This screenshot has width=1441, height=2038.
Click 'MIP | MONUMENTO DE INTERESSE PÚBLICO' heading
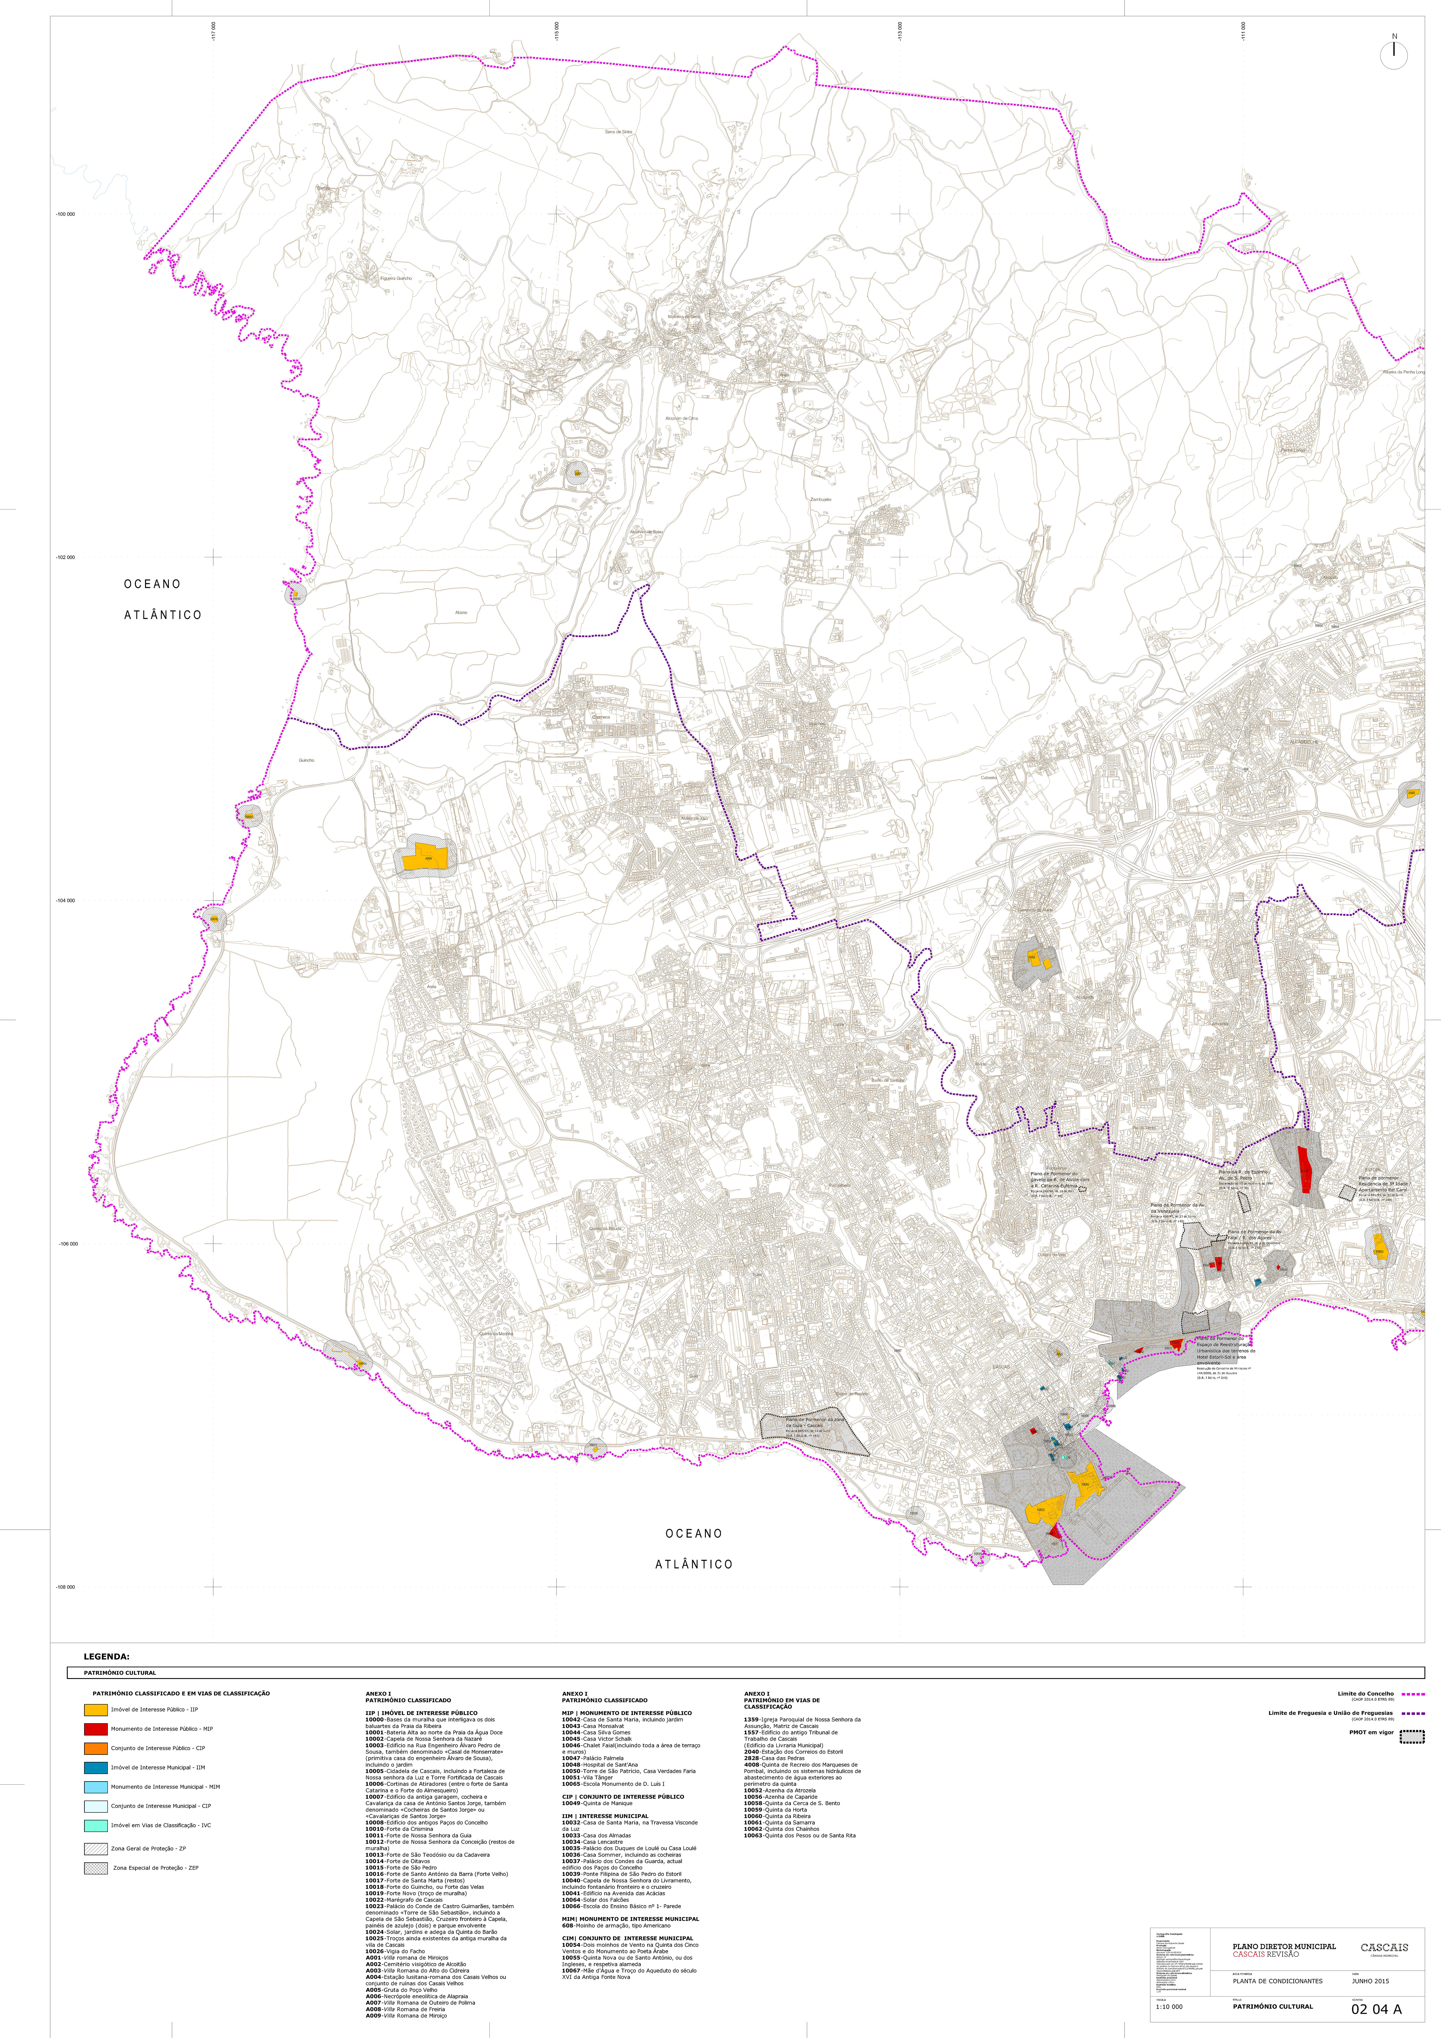(x=627, y=1713)
